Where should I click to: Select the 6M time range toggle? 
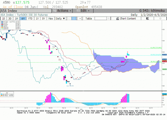[x=23, y=19]
